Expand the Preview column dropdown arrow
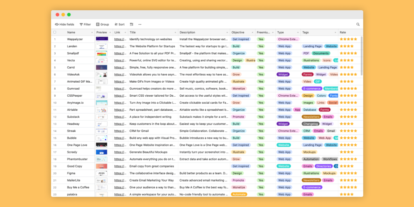 coord(110,33)
